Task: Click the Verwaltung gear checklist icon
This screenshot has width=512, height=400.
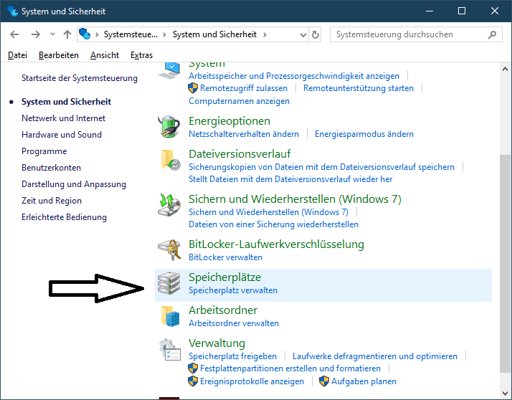Action: click(170, 349)
